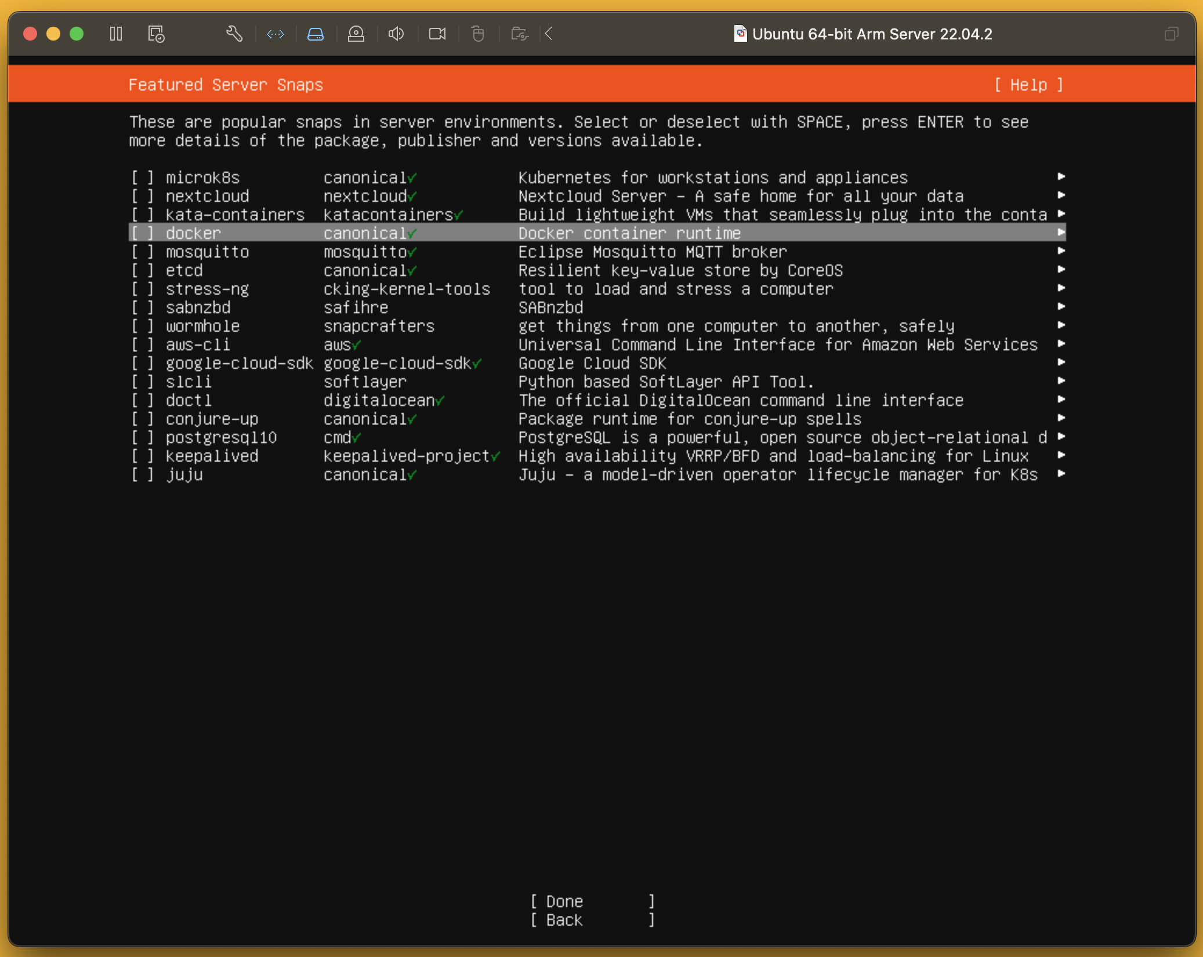Click description 'Google Cloud SDK'

(592, 364)
